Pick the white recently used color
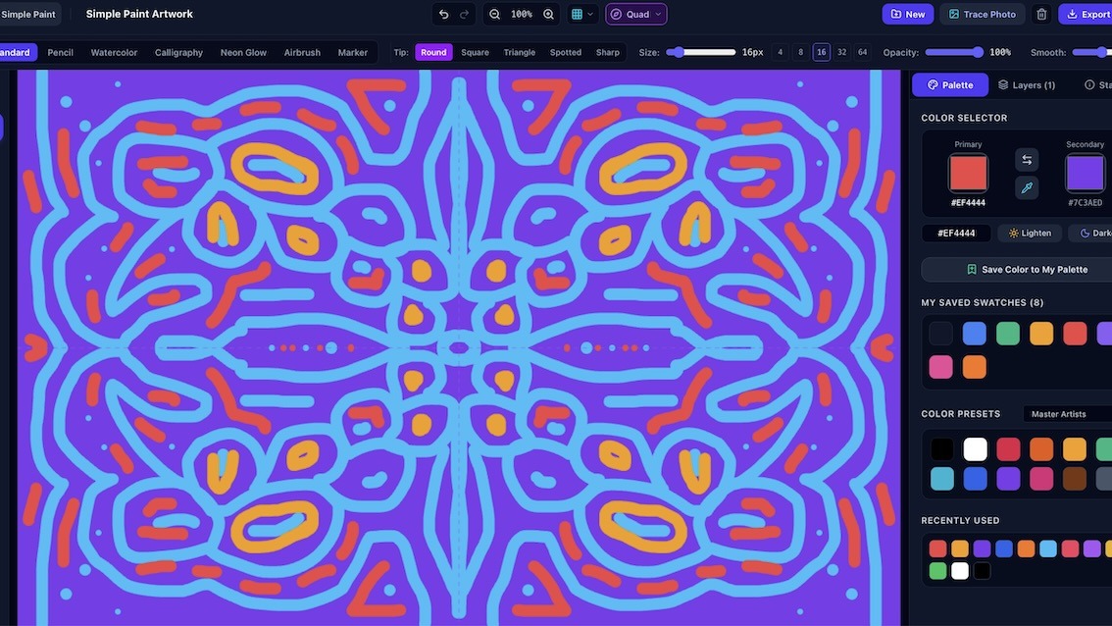Screen dimensions: 1112x626 click(960, 571)
